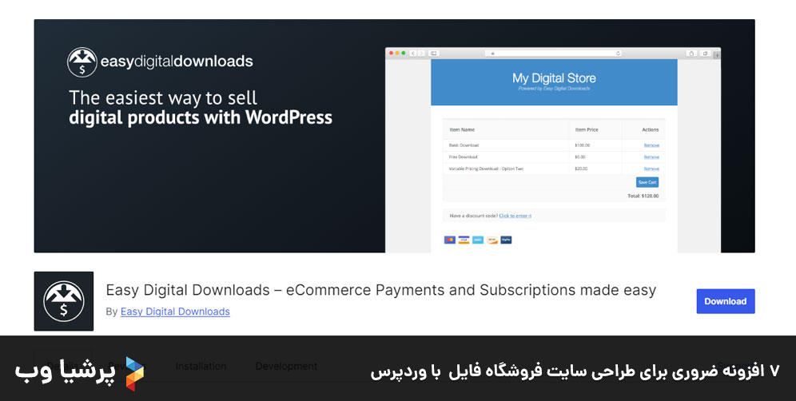796x401 pixels.
Task: Remove the Basic Download item
Action: pyautogui.click(x=651, y=145)
